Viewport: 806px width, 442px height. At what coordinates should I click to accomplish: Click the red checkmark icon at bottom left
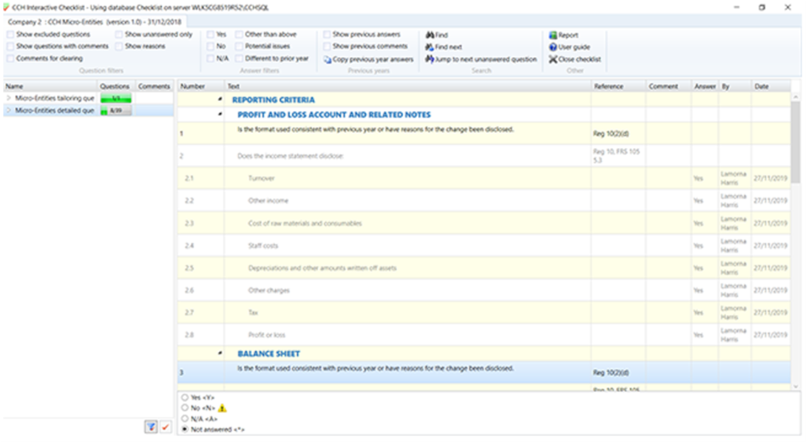[166, 426]
